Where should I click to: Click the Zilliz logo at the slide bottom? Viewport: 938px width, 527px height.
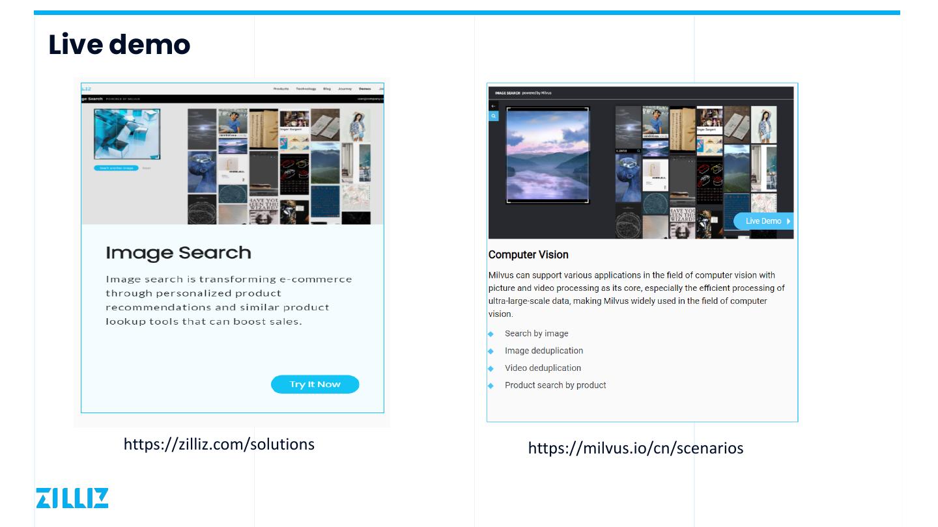point(72,498)
